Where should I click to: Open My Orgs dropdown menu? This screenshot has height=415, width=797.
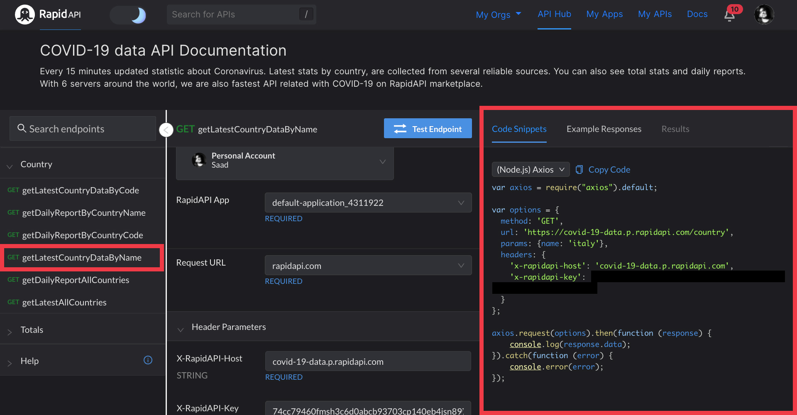(499, 15)
